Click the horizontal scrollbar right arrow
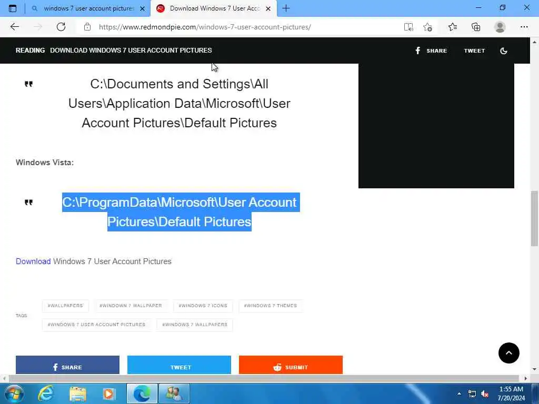Screen dimensions: 539x404 [x=526, y=379]
